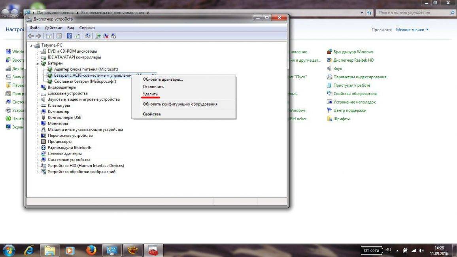Open the Действие menu
Viewport: 457px width, 257px height.
(53, 28)
